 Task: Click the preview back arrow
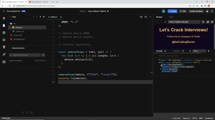(156, 22)
